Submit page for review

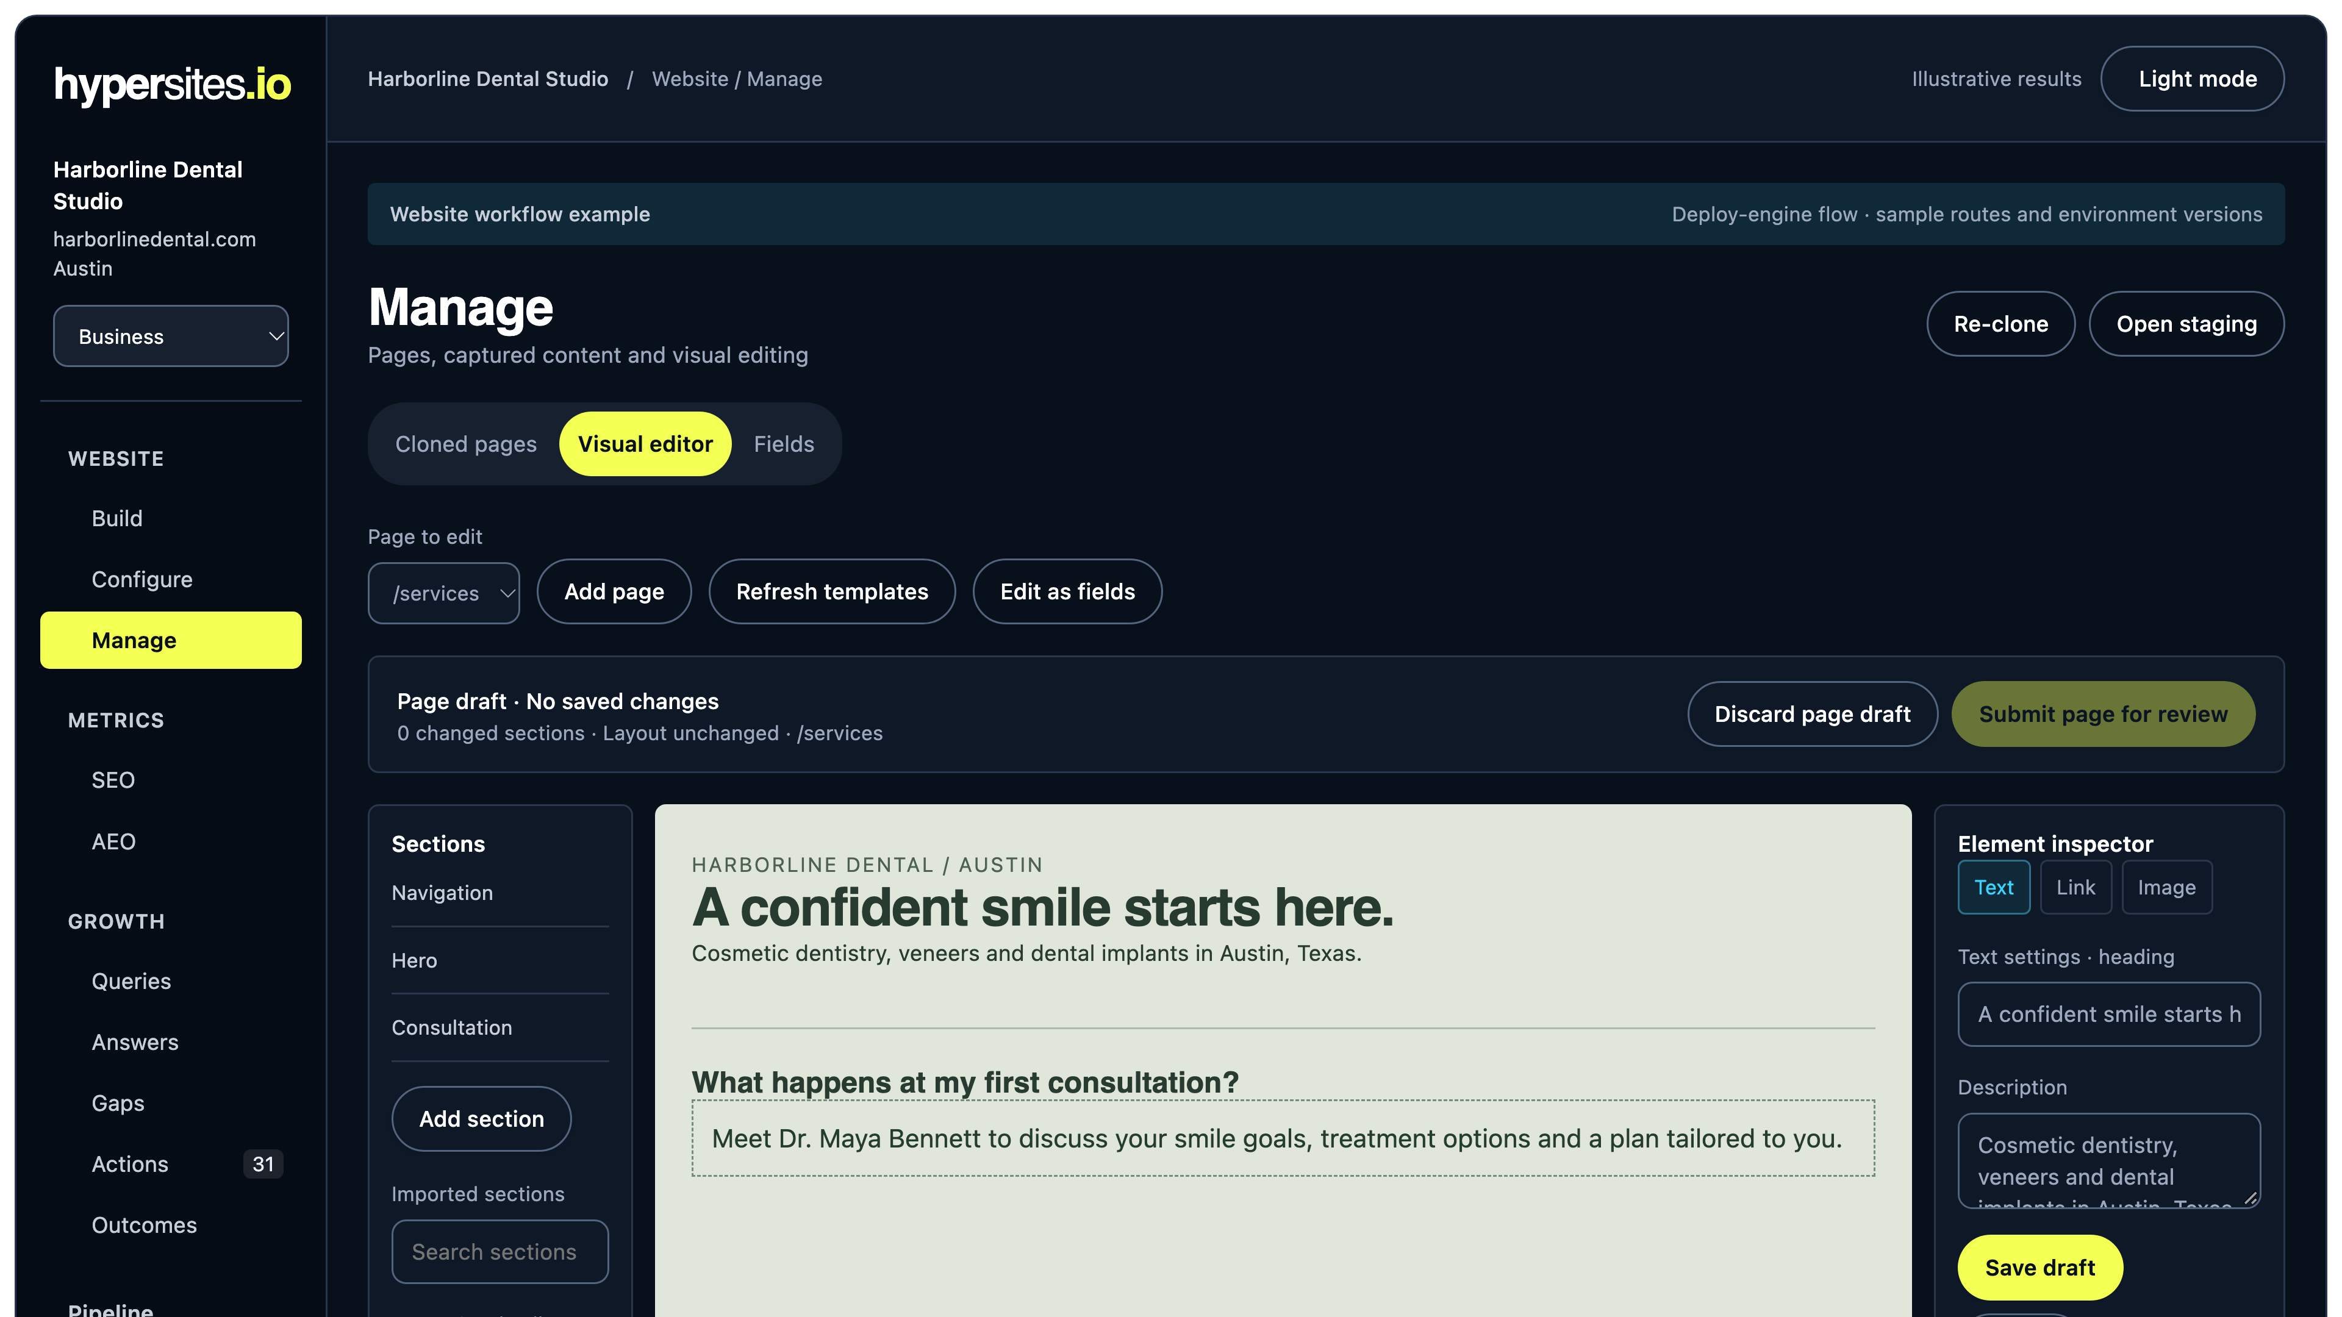point(2103,715)
